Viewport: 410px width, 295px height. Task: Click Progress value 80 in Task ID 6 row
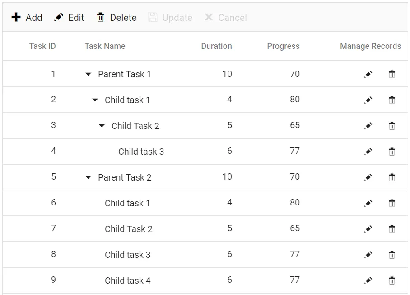[295, 202]
